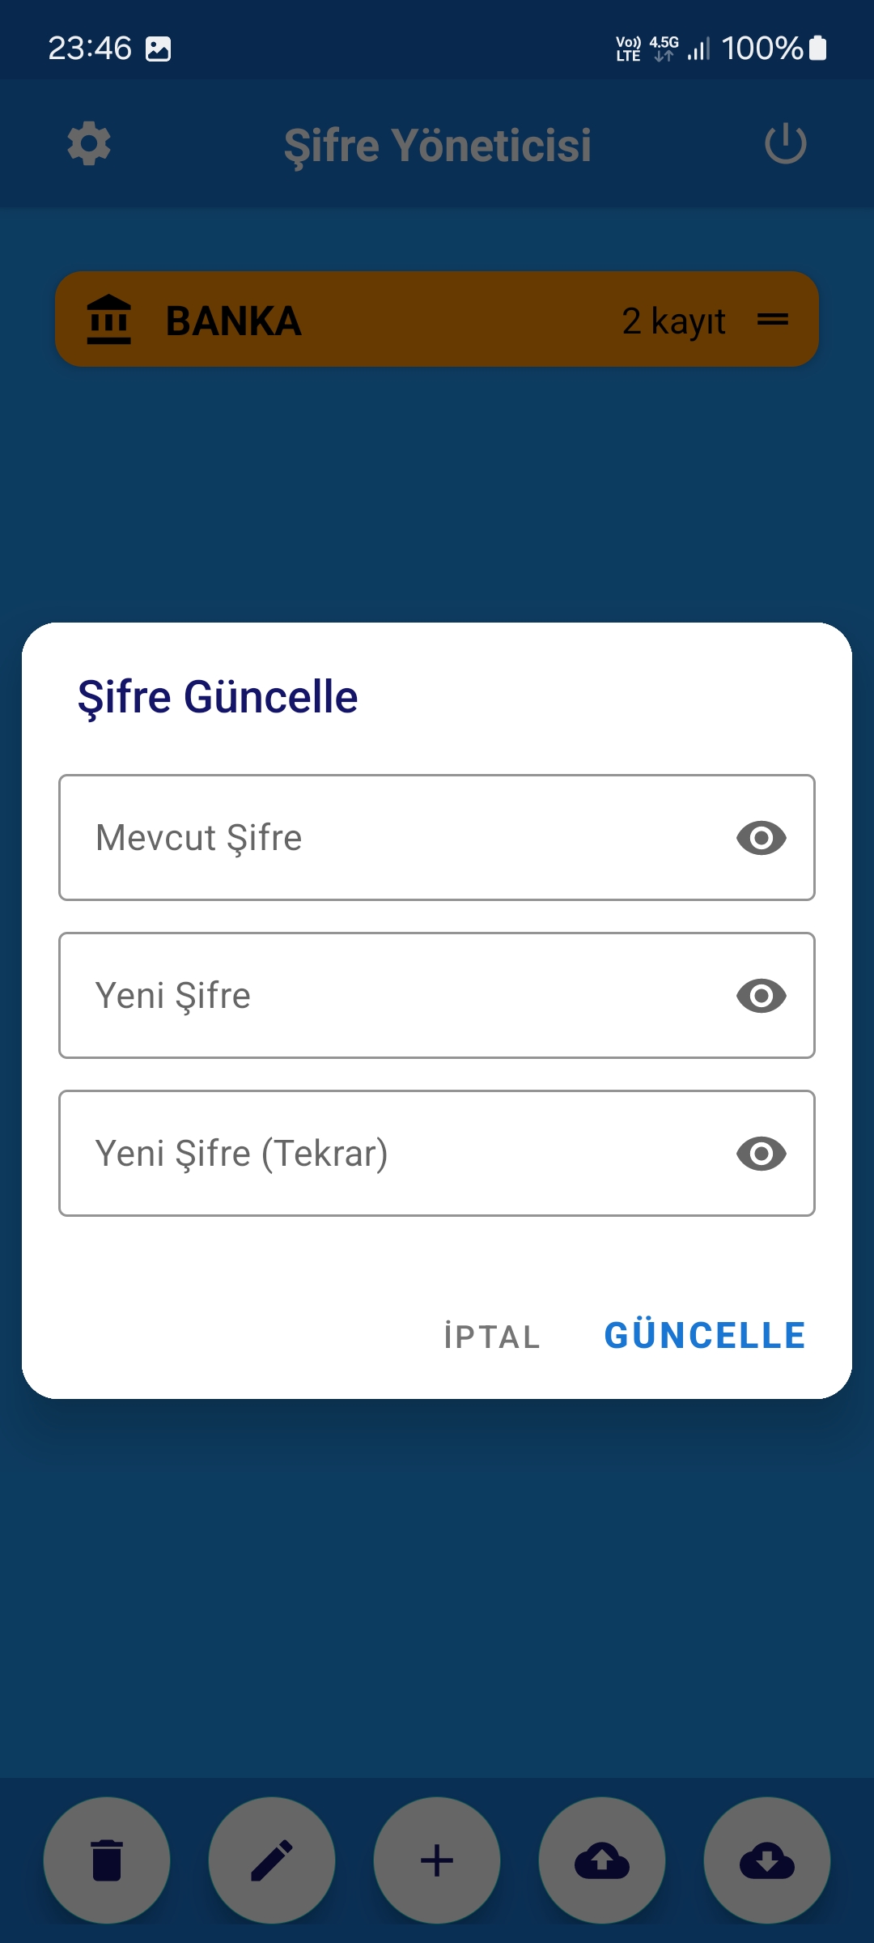Tap the 2 kayıt record count

[673, 321]
